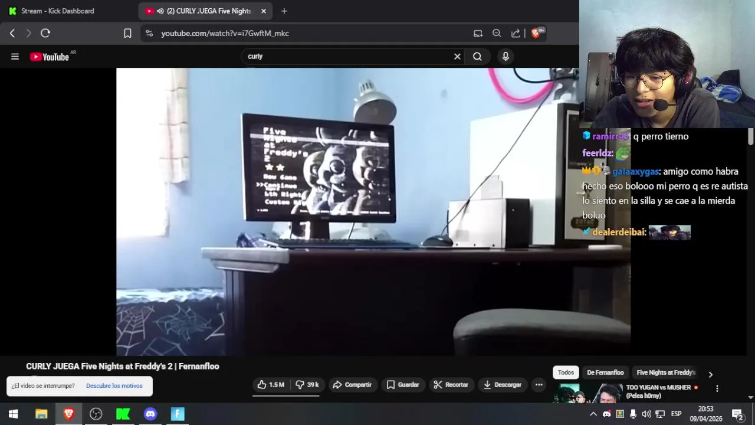The width and height of the screenshot is (755, 425).
Task: Click username dealerdeibai in chat
Action: (619, 233)
